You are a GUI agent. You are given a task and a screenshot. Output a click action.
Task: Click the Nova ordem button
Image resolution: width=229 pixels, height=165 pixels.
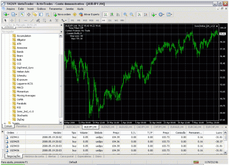click(x=62, y=14)
